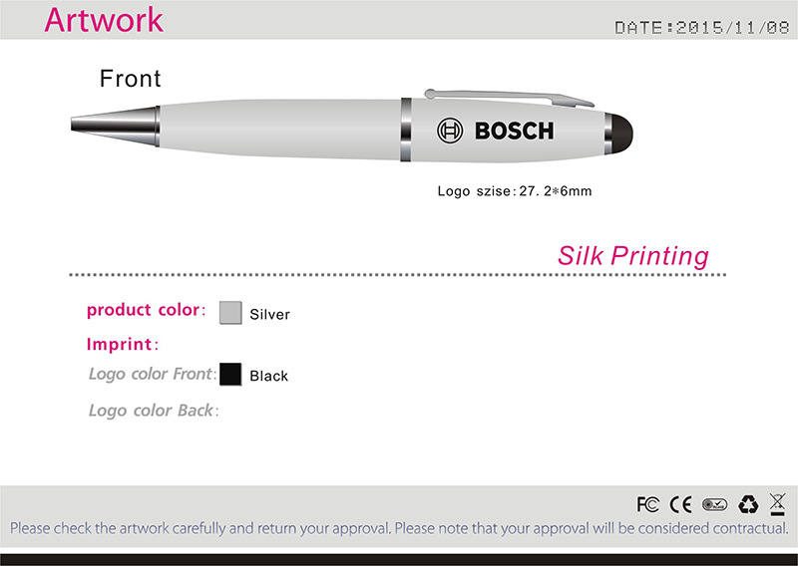Viewport: 798px width, 566px height.
Task: Select the silver product color swatch
Action: (230, 312)
